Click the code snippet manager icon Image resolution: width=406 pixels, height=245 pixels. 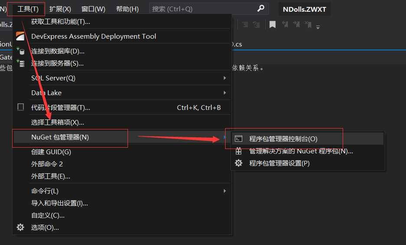click(x=20, y=107)
